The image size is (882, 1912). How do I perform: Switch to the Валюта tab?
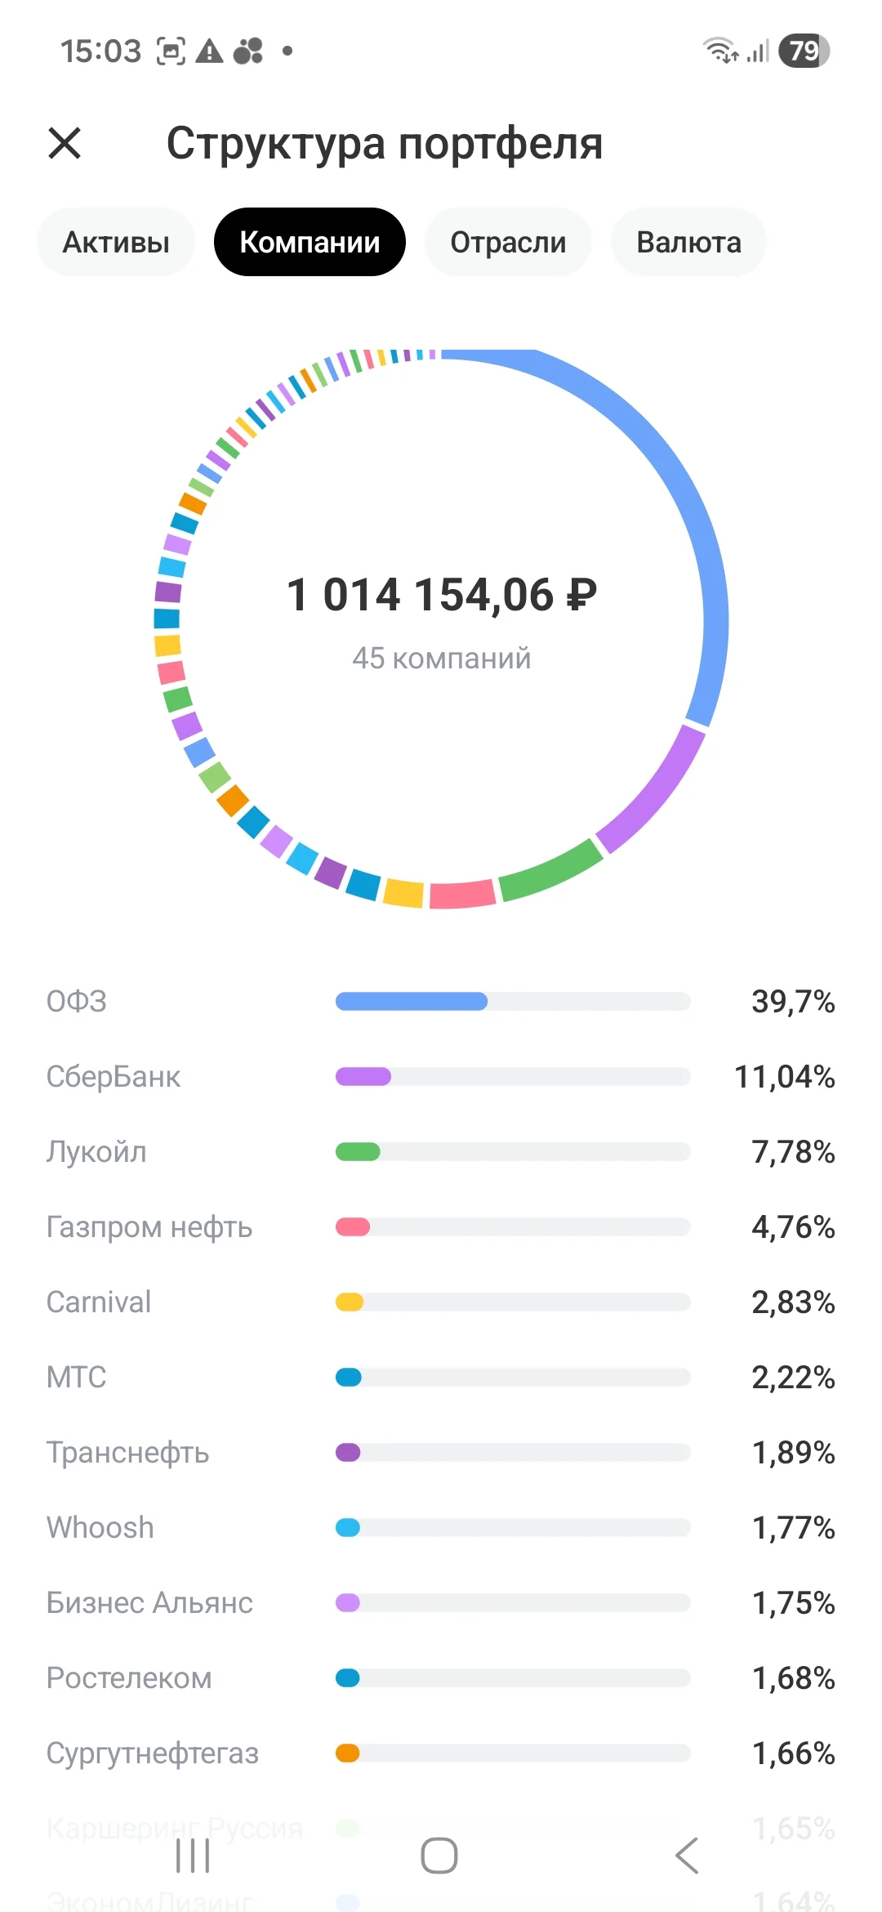[x=688, y=242]
